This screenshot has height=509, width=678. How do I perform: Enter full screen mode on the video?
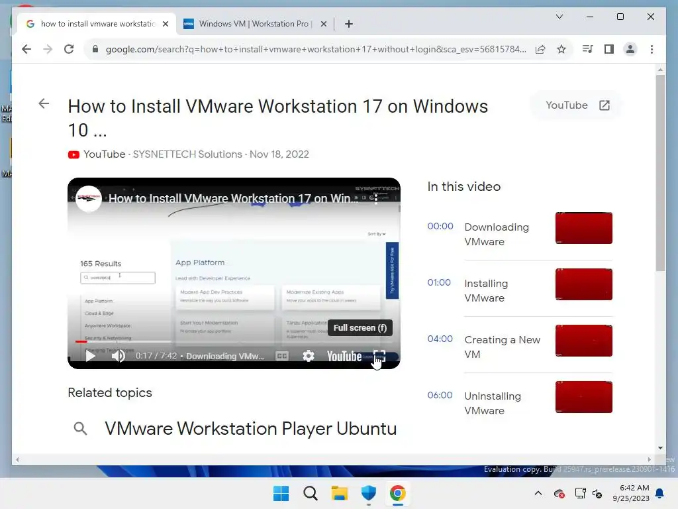point(379,356)
